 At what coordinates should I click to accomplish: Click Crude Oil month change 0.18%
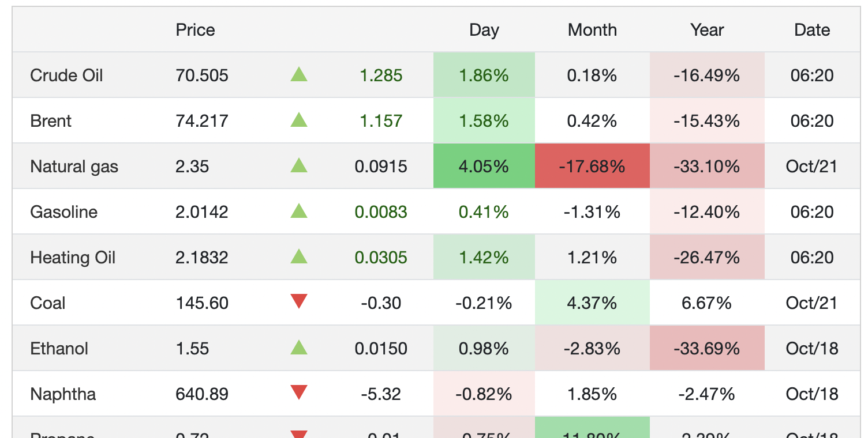592,75
